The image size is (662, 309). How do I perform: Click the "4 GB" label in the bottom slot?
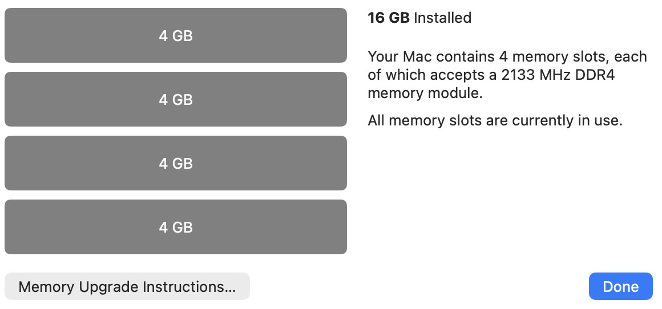[175, 227]
